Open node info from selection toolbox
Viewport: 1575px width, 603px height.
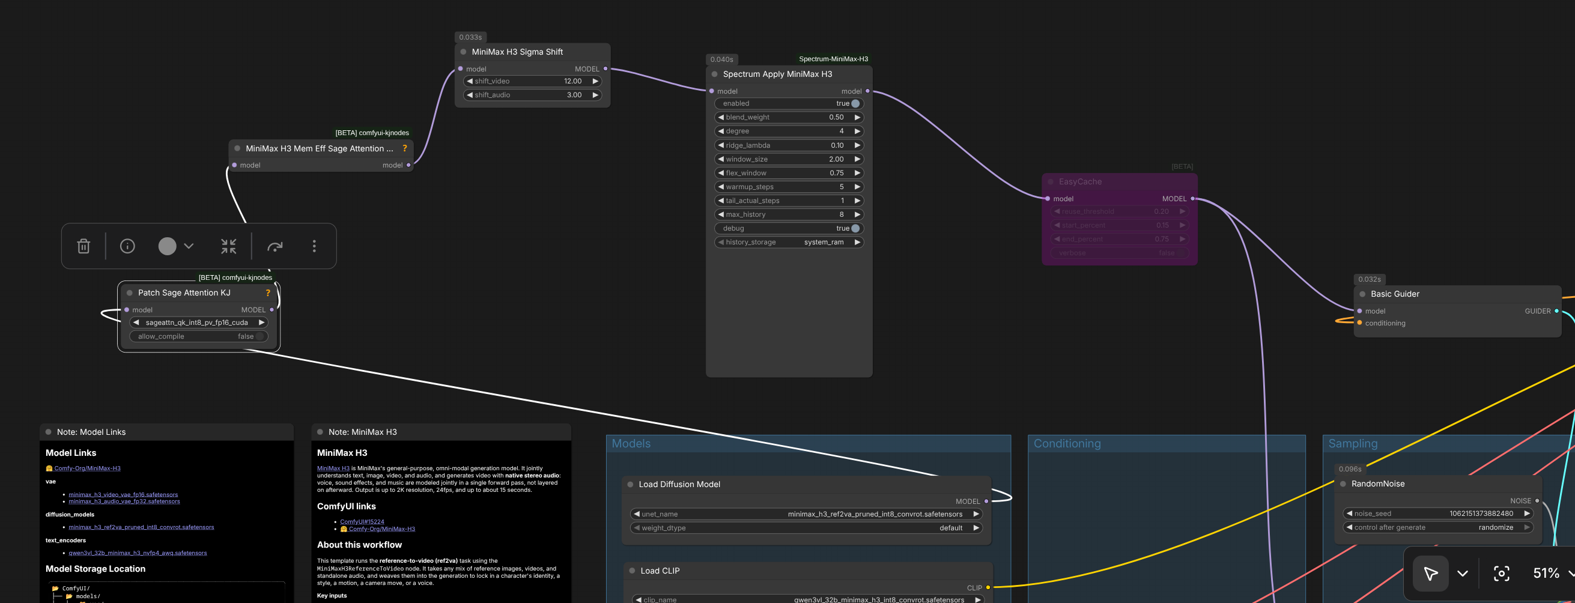click(127, 246)
